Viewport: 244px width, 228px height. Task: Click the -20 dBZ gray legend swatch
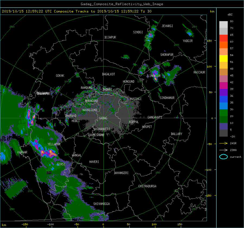223,133
